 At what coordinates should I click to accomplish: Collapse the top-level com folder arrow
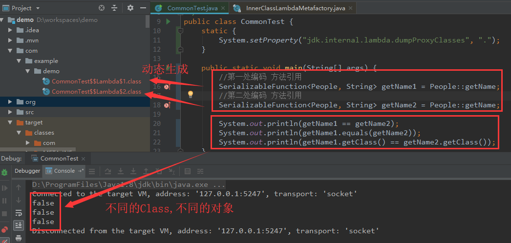pos(10,51)
